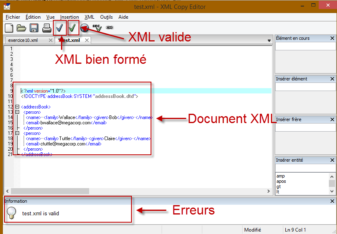Open the Outils menu
Image resolution: width=337 pixels, height=234 pixels.
tap(106, 17)
